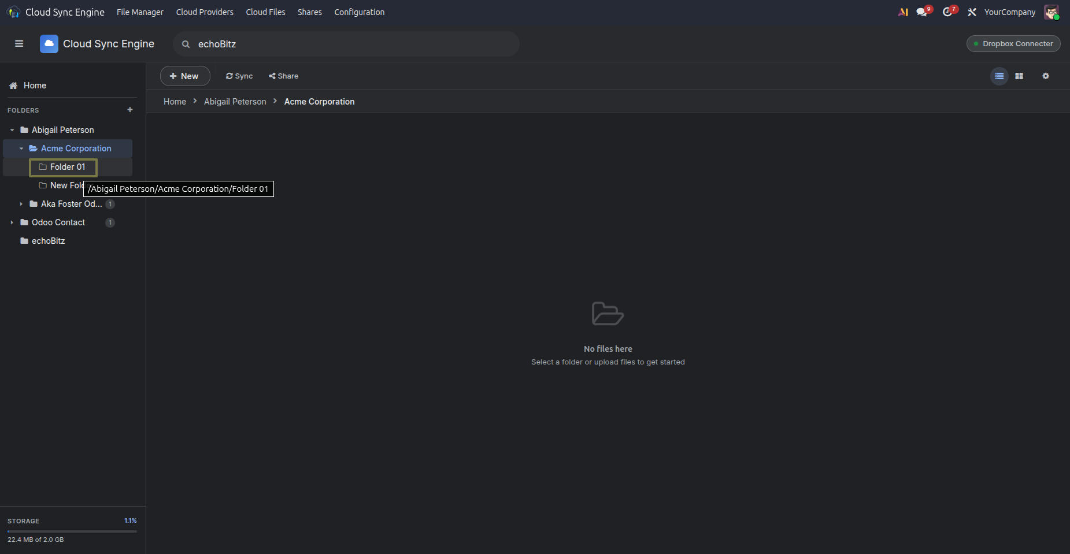Add a folder with the FOLDERS plus icon
Viewport: 1070px width, 554px height.
(130, 110)
